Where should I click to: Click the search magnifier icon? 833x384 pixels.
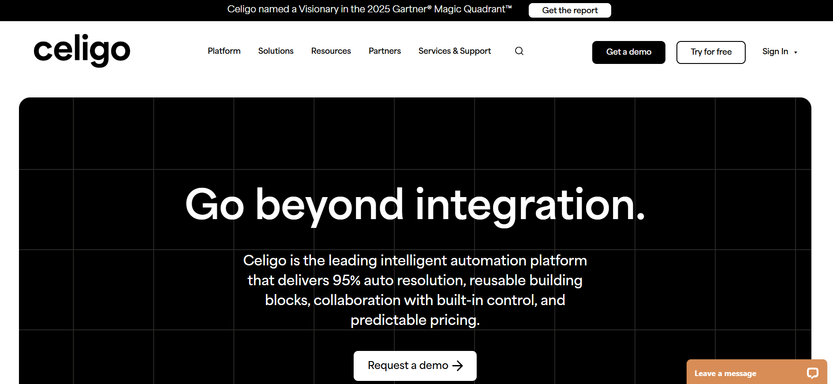(x=519, y=51)
